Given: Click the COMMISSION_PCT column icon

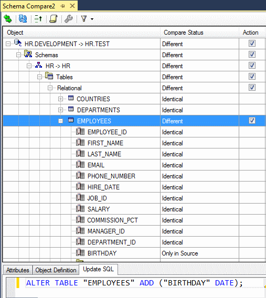Looking at the screenshot, I should [80, 219].
